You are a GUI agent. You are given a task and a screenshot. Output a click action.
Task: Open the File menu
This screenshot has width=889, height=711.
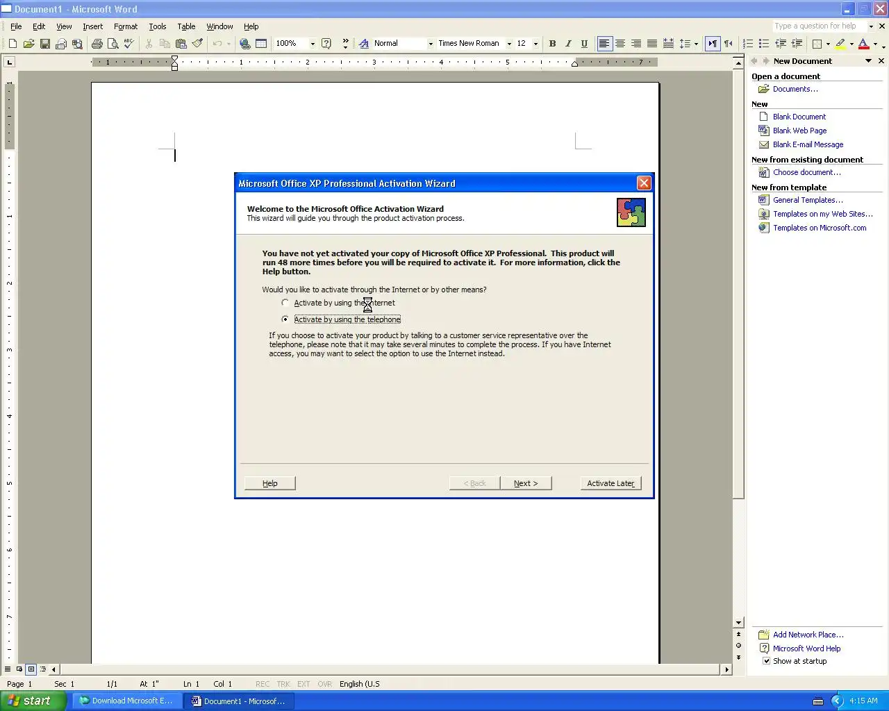pyautogui.click(x=16, y=26)
